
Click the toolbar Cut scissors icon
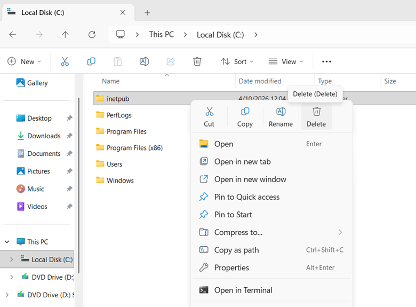tap(65, 61)
